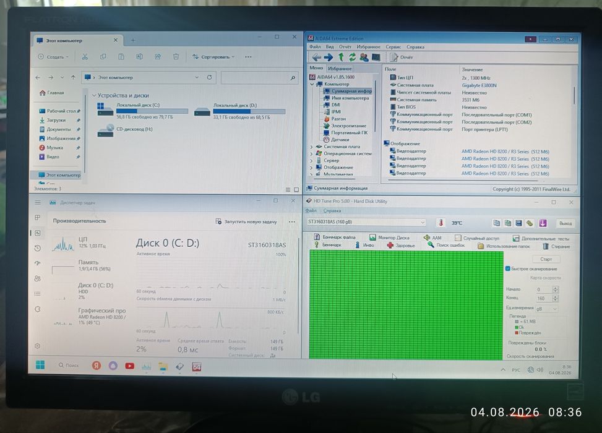Click the AIDA64 icon on the taskbar
602x433 pixels.
point(197,367)
